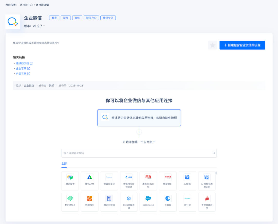Open the 企业官网 link

21,68
